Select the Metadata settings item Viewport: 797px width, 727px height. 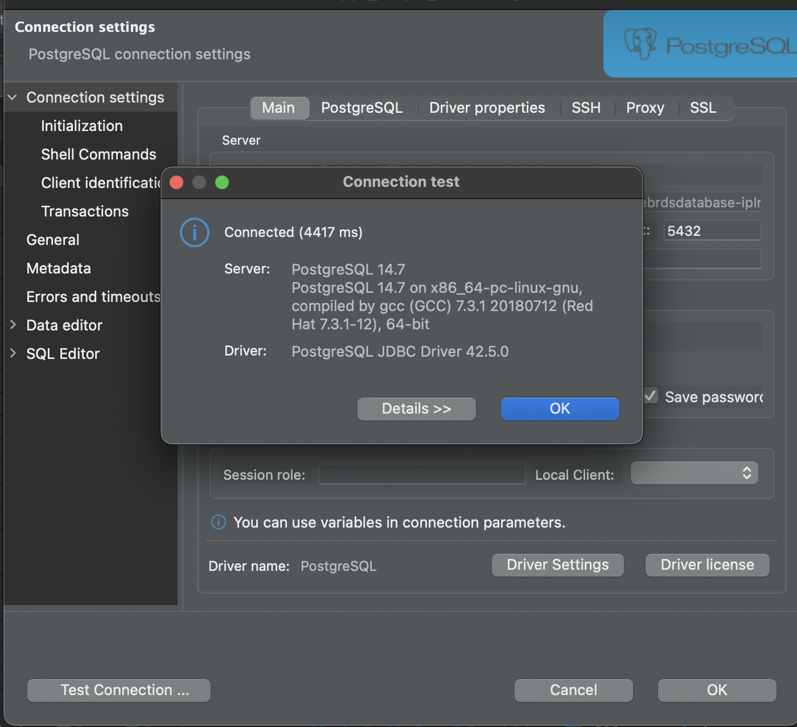[x=58, y=268]
